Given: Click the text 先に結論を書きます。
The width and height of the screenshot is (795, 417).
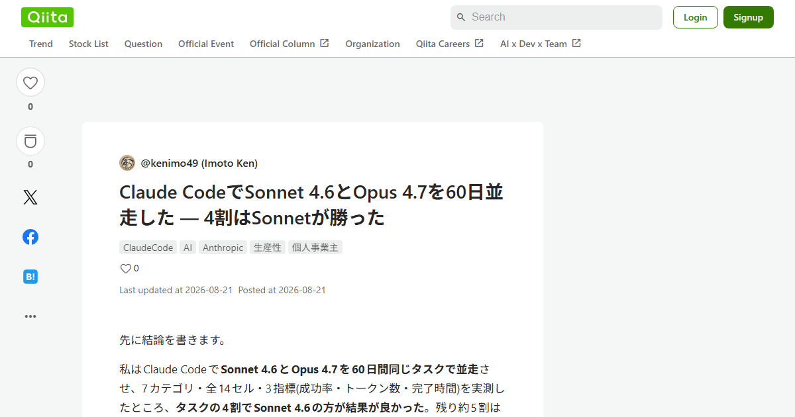Looking at the screenshot, I should 173,340.
